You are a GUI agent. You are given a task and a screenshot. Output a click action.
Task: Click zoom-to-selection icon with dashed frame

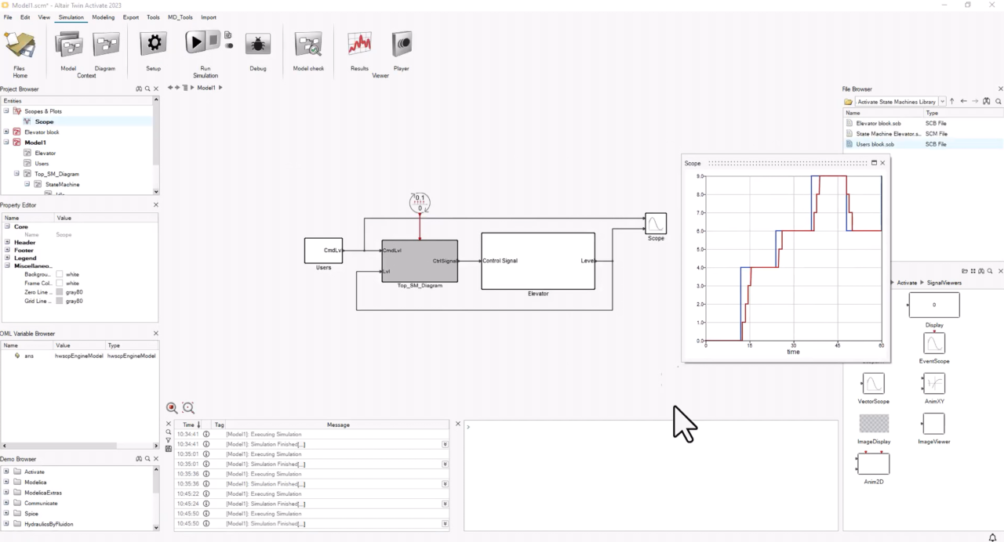click(x=188, y=407)
